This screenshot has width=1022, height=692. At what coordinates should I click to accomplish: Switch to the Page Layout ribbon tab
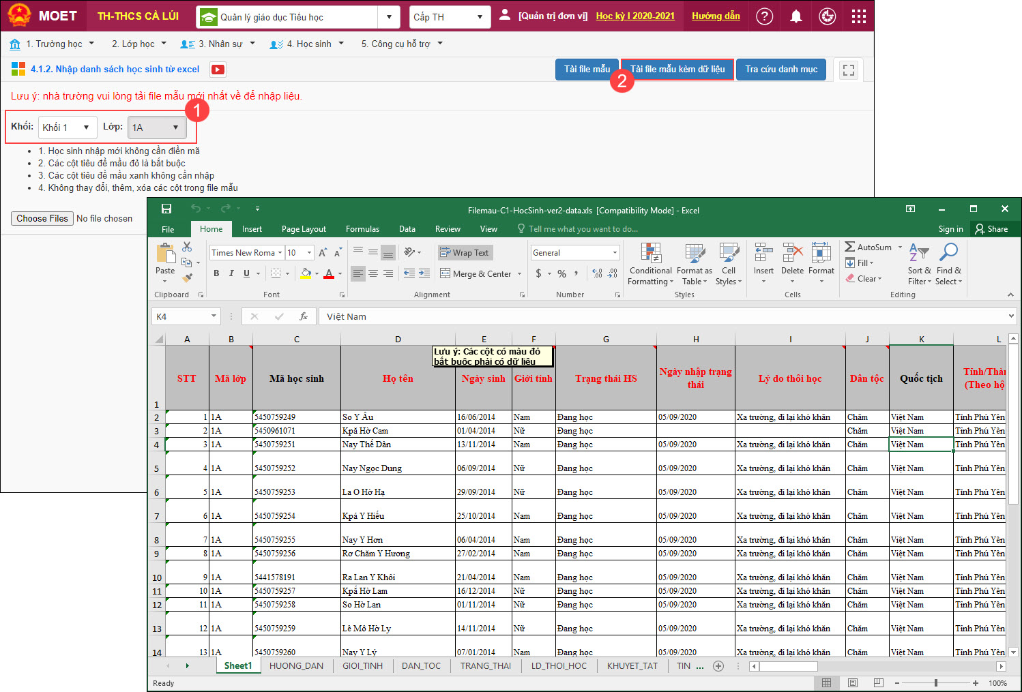304,229
